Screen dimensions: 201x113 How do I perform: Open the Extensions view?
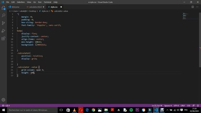[3, 38]
